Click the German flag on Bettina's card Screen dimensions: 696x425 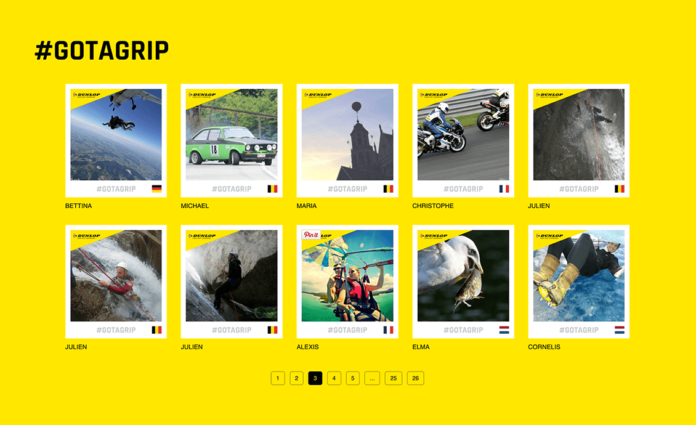click(156, 188)
